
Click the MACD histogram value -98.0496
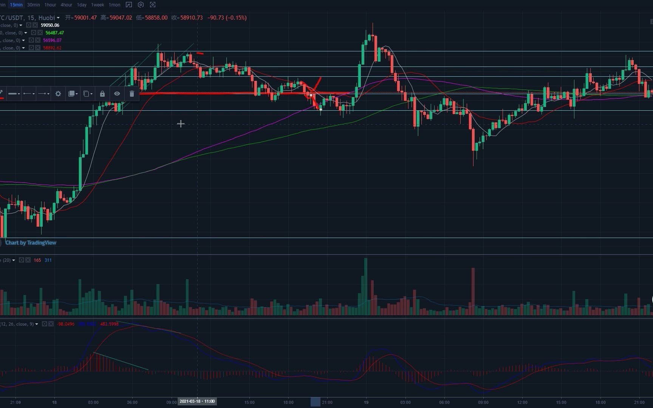tap(66, 324)
